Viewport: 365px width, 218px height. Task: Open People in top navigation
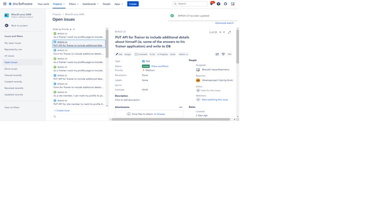pyautogui.click(x=106, y=4)
